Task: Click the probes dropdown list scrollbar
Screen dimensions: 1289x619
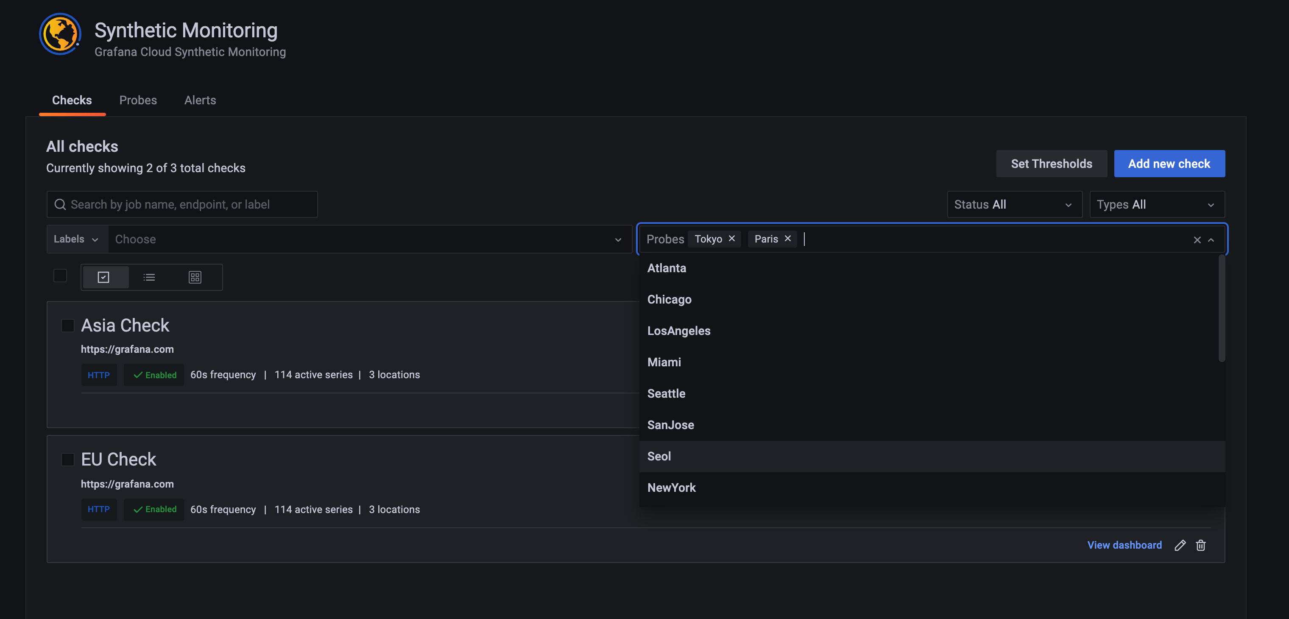Action: click(1222, 309)
